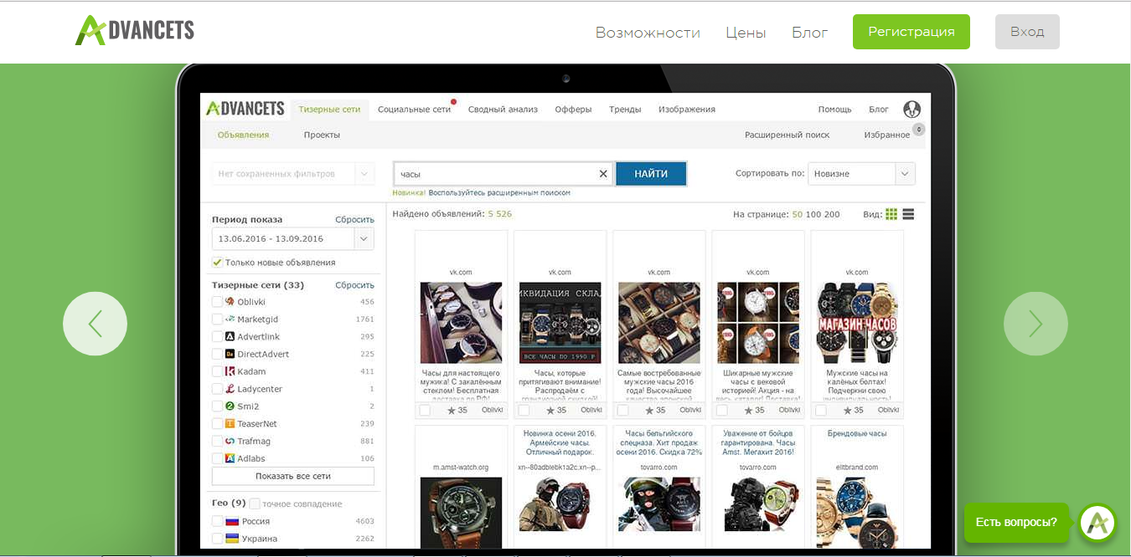
Task: Toggle Только новые объявления checkbox
Action: click(x=217, y=263)
